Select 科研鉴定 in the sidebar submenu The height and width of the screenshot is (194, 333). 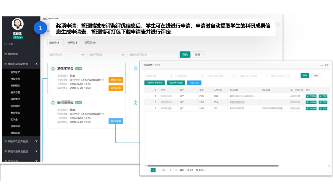(15, 99)
